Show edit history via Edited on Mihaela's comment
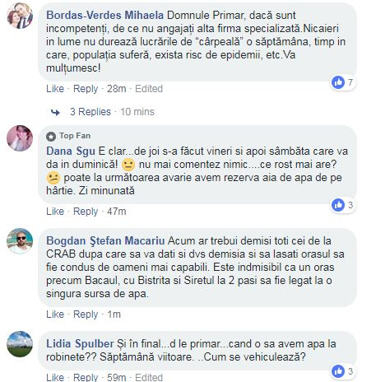 [x=149, y=89]
